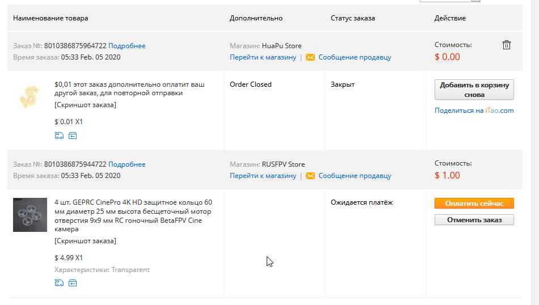Click return box icon under GEPRC CinePro item
Viewport: 539px width, 305px height.
pyautogui.click(x=73, y=283)
